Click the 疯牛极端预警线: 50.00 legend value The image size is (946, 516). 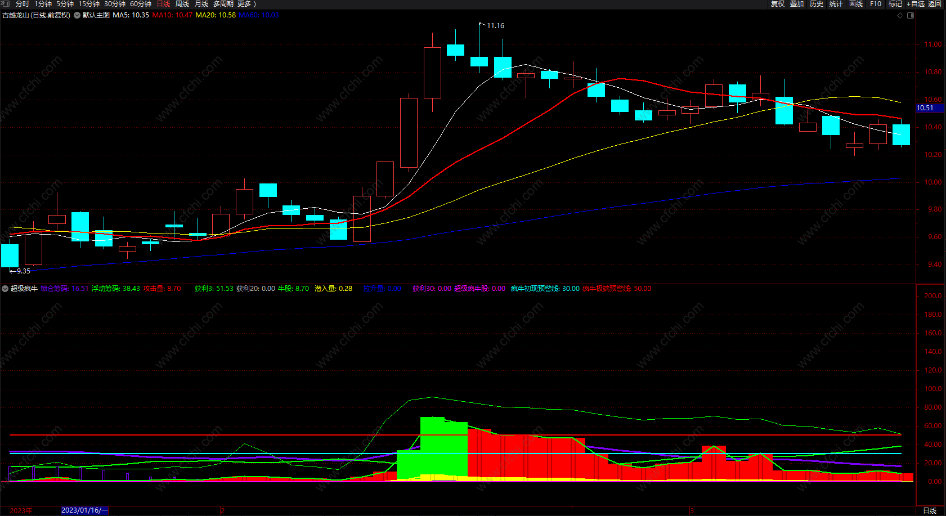617,289
